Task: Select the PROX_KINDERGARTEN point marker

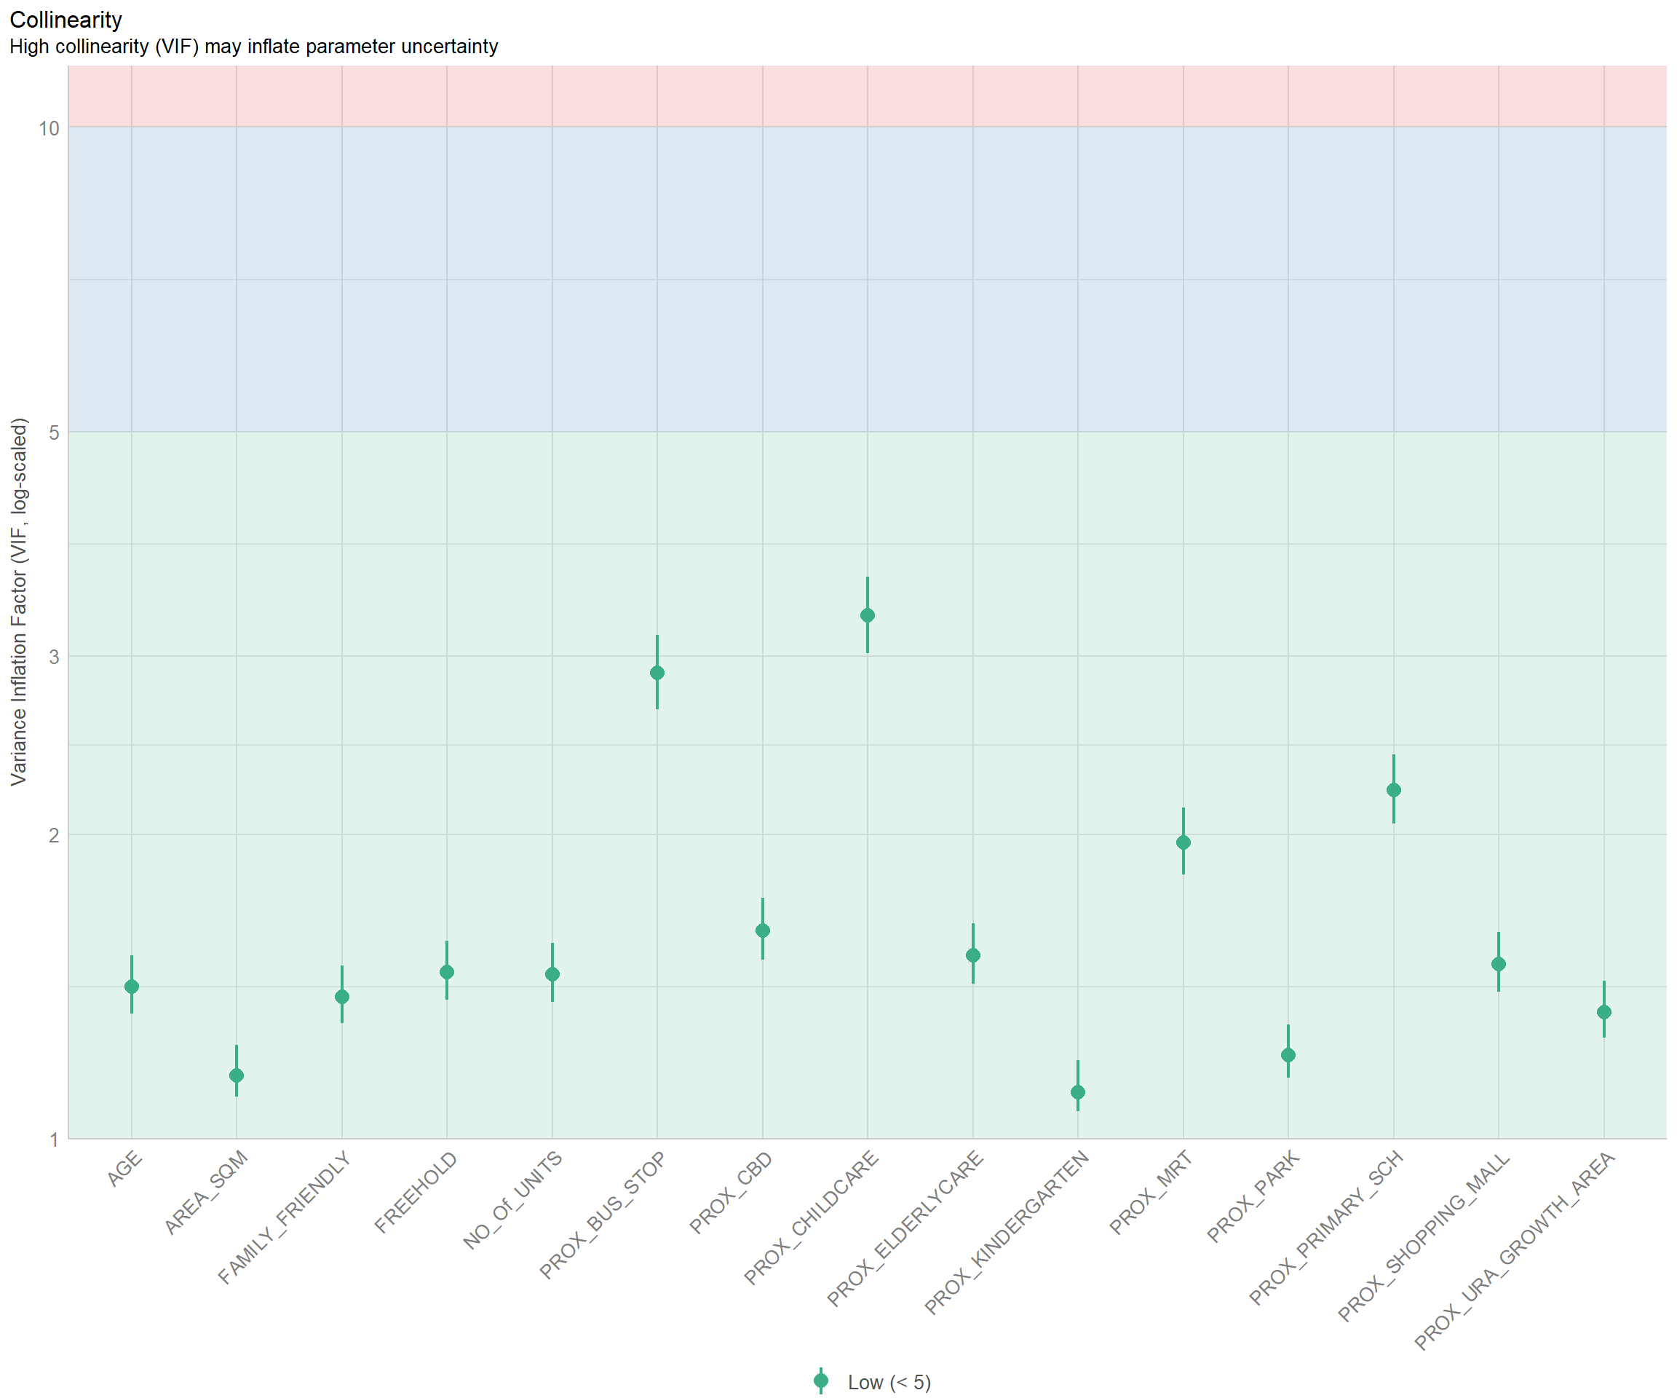Action: click(x=1078, y=1092)
